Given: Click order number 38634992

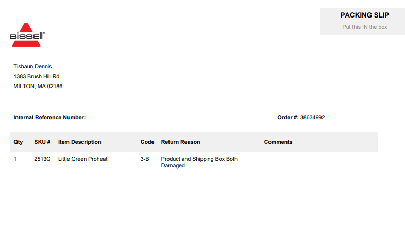Looking at the screenshot, I should tap(312, 117).
